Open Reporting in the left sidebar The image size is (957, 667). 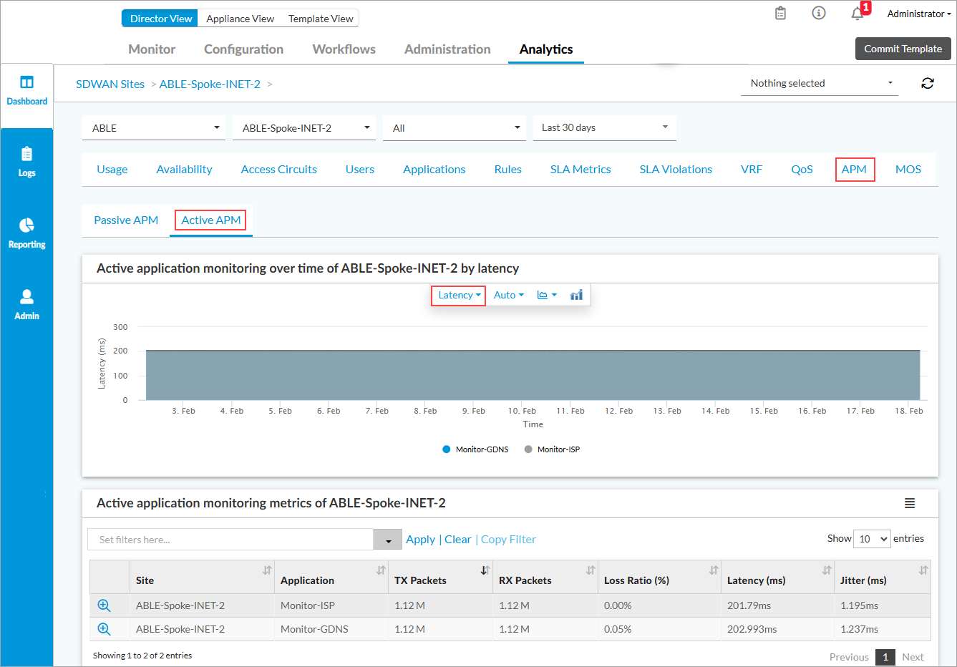pyautogui.click(x=26, y=233)
